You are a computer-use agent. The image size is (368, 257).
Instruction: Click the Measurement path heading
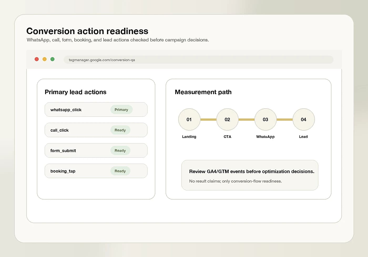(203, 92)
